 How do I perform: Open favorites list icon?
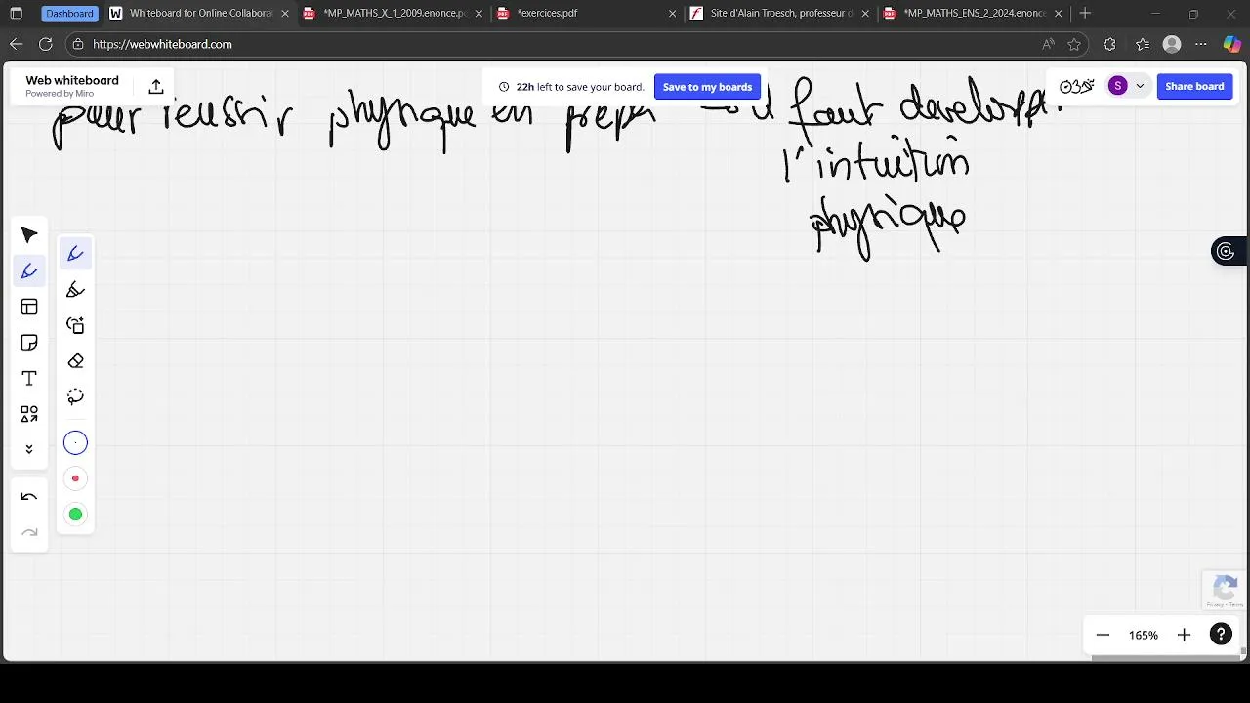(x=1143, y=44)
